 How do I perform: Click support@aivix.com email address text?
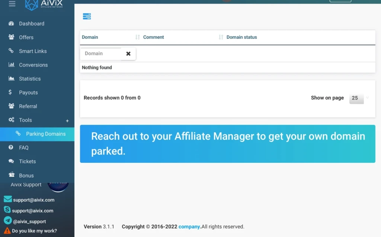34,200
